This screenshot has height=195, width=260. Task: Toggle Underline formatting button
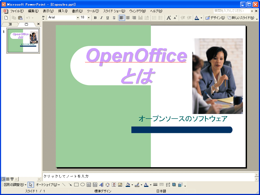click(x=108, y=18)
